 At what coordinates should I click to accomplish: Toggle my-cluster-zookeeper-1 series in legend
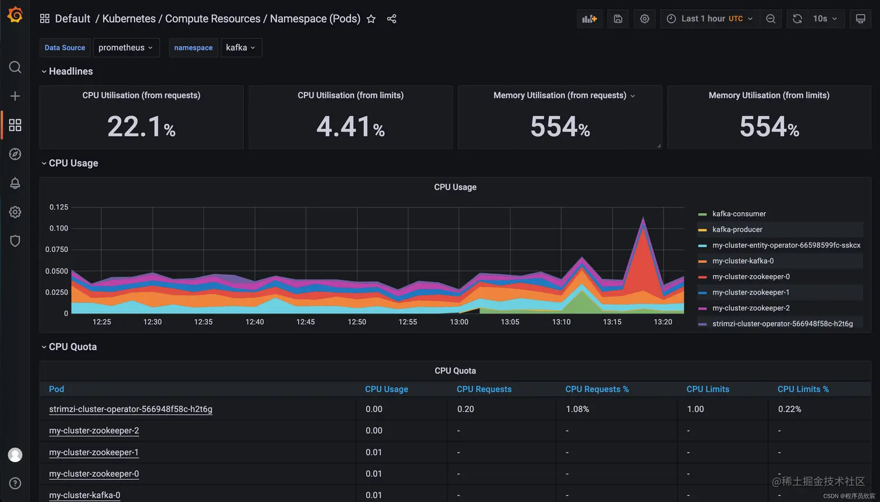(751, 292)
